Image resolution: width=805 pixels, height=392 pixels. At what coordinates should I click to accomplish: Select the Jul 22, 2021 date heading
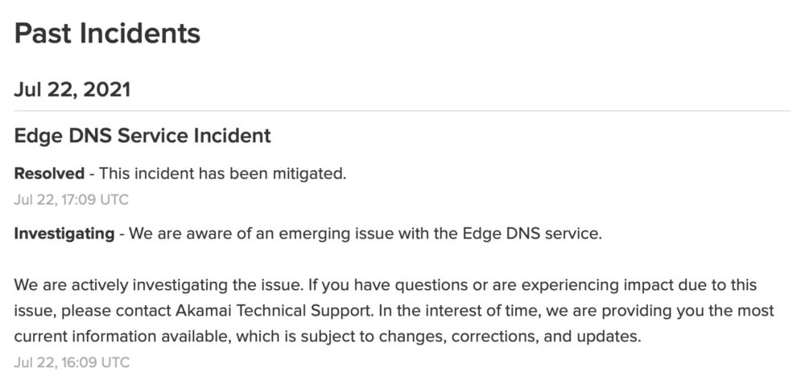pos(72,90)
